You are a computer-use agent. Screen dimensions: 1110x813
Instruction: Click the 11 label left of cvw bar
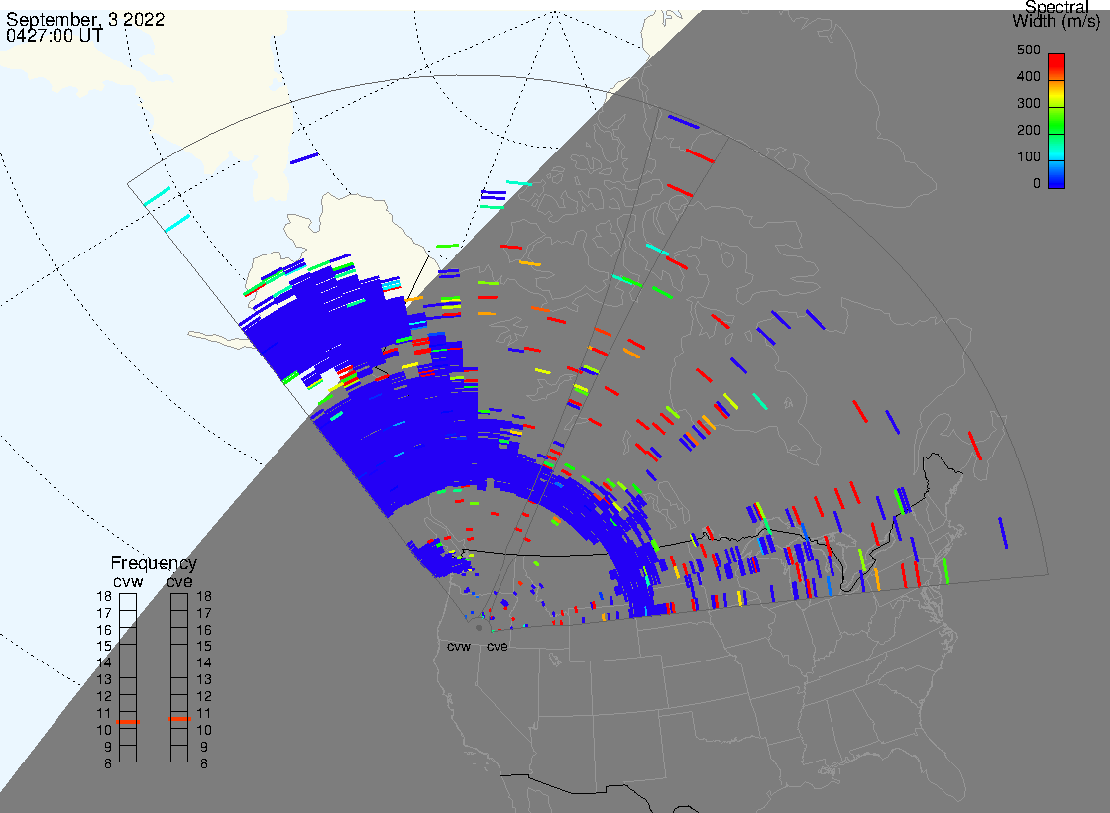104,713
